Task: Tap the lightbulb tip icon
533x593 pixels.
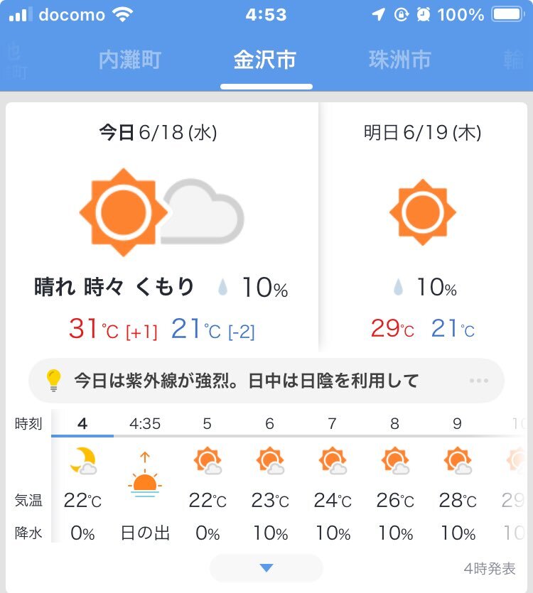Action: 54,381
